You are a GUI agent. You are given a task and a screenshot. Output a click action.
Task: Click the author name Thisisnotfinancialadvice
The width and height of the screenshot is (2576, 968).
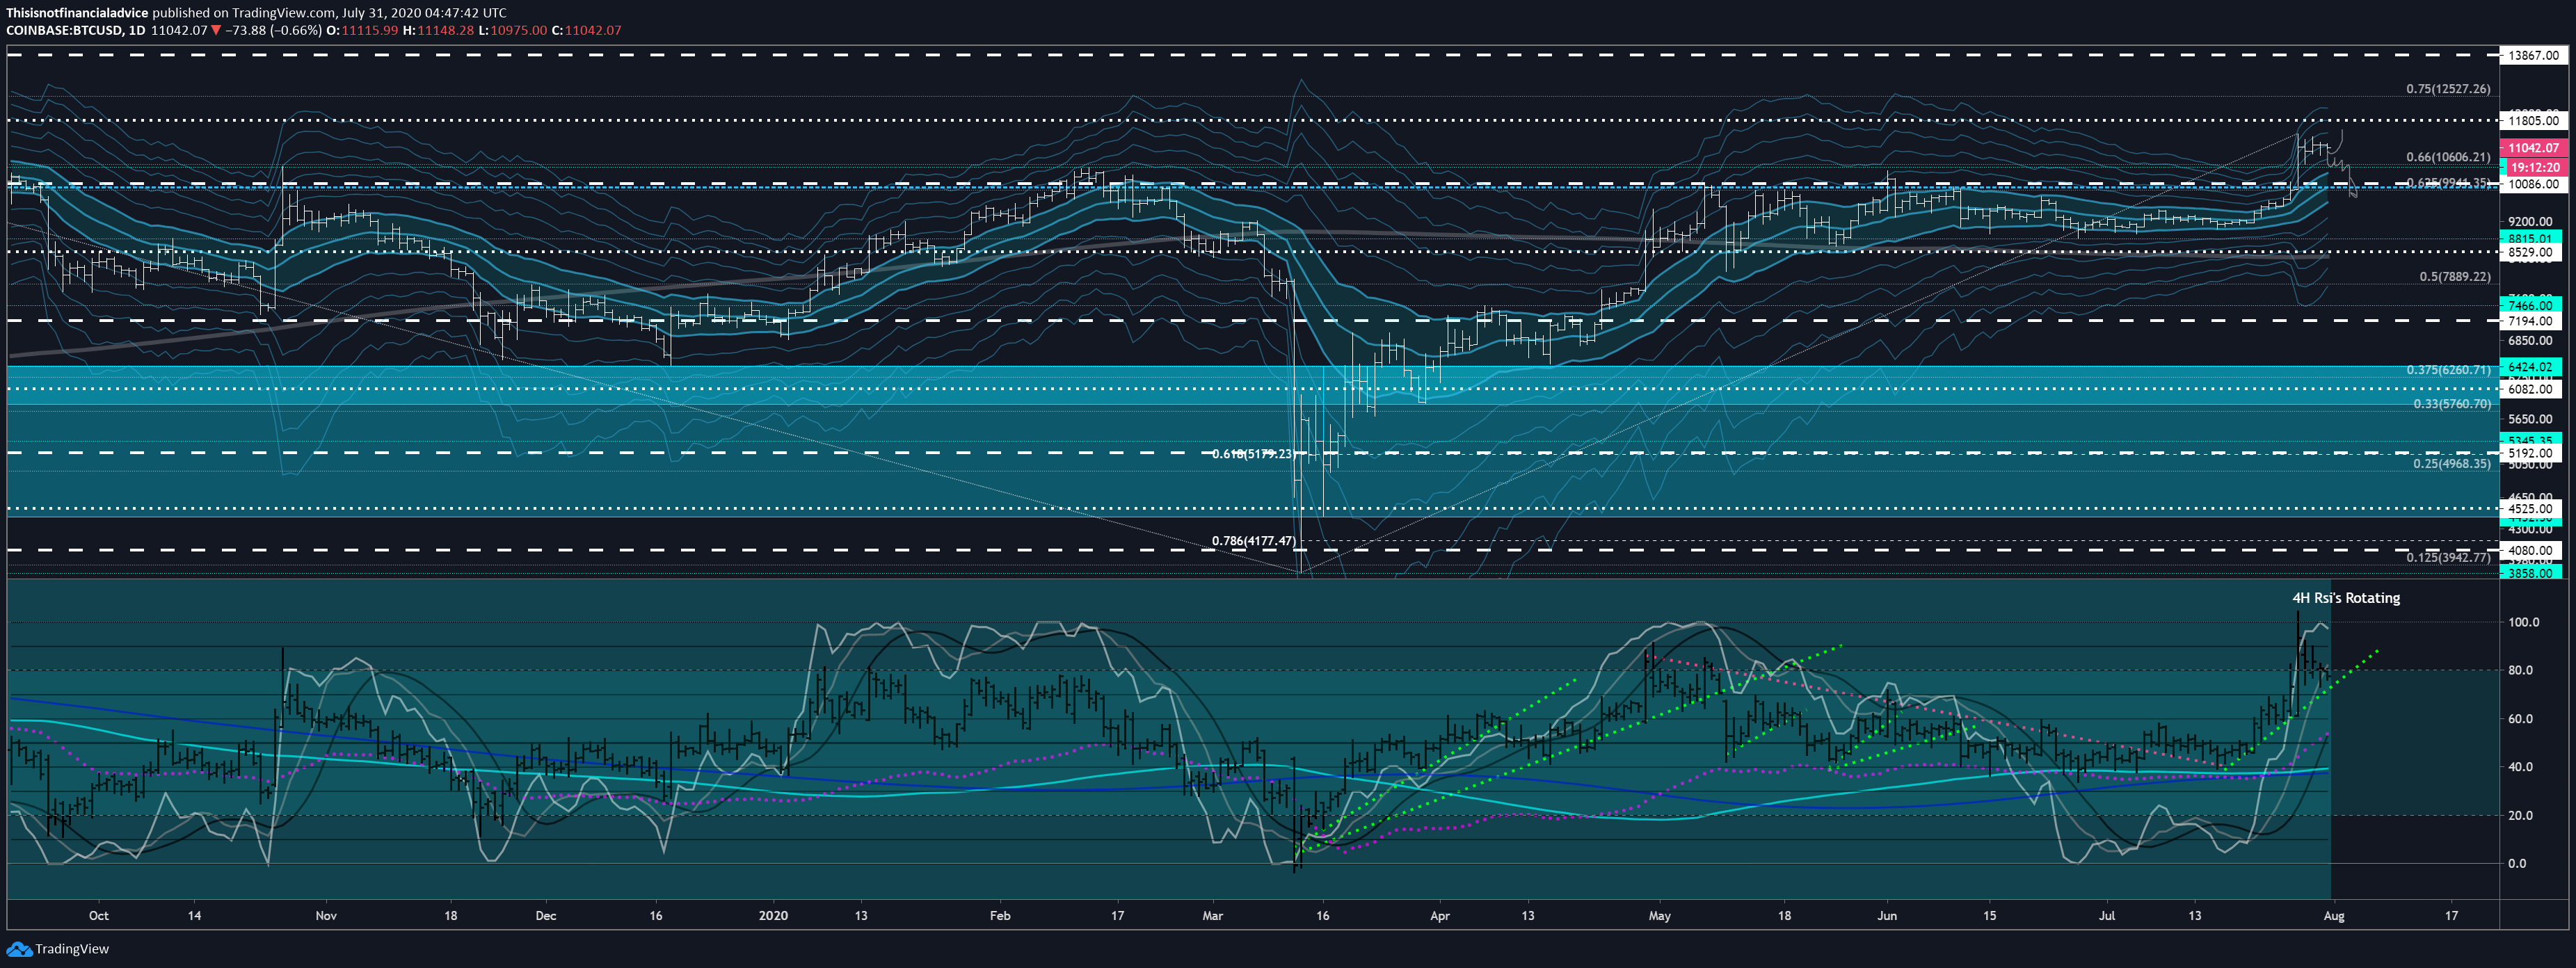click(x=77, y=13)
